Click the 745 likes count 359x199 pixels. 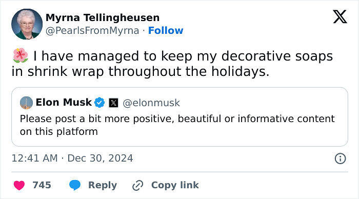click(x=42, y=185)
